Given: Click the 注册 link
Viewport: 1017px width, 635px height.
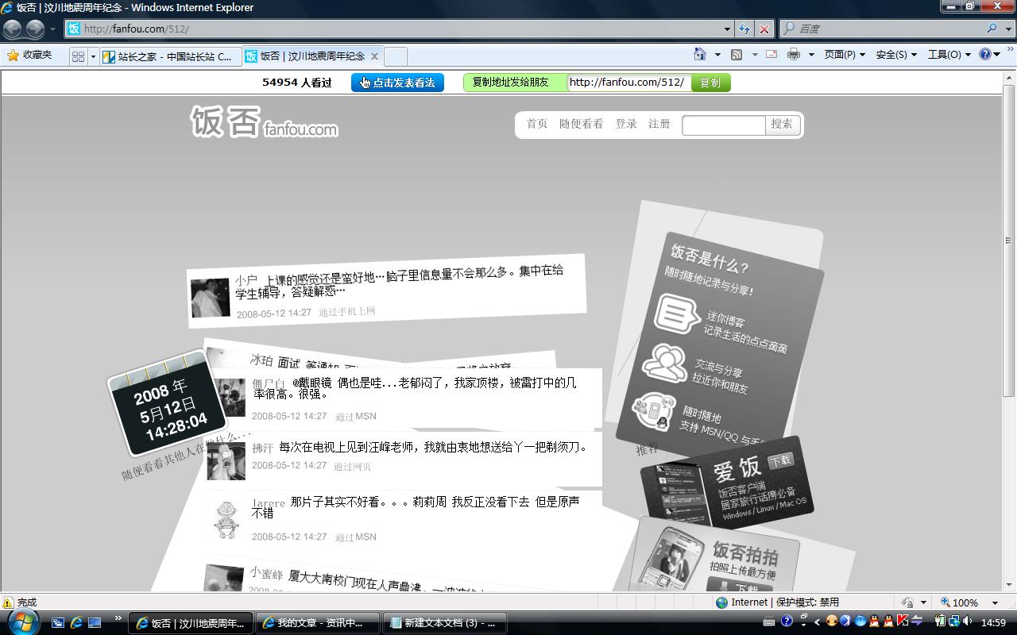Looking at the screenshot, I should click(659, 124).
